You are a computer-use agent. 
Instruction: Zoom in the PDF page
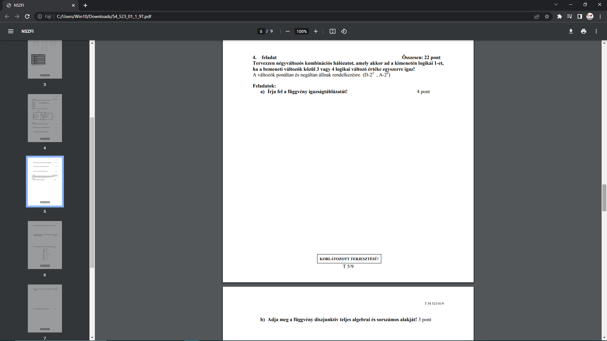pos(316,31)
